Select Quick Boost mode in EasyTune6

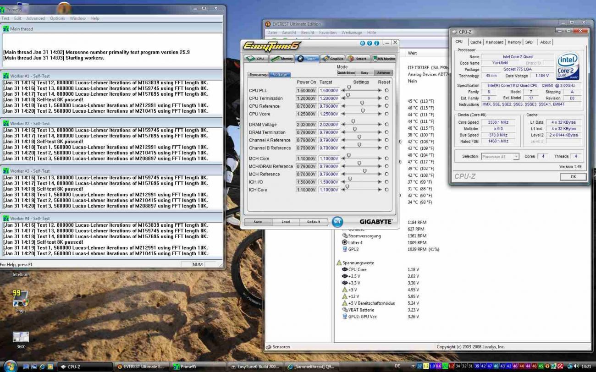pos(346,73)
